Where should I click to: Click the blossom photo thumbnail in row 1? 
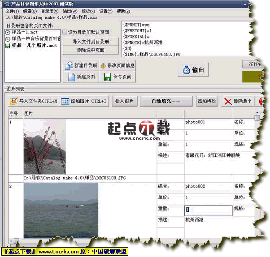click(44, 147)
